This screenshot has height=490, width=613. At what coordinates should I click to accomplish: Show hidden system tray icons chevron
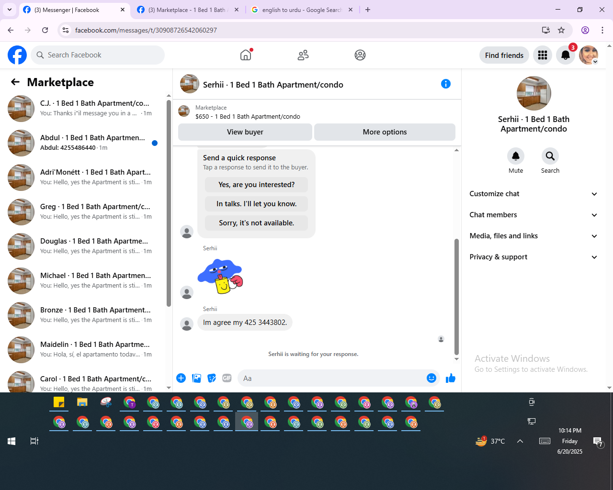pos(520,441)
